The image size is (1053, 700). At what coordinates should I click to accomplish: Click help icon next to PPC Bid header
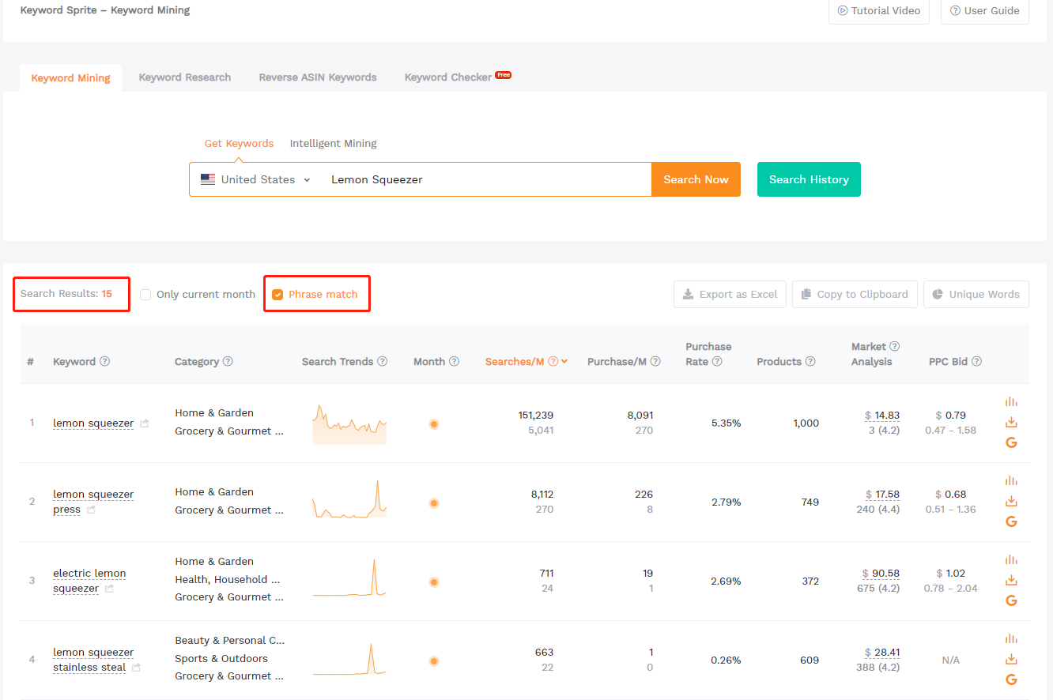[976, 362]
